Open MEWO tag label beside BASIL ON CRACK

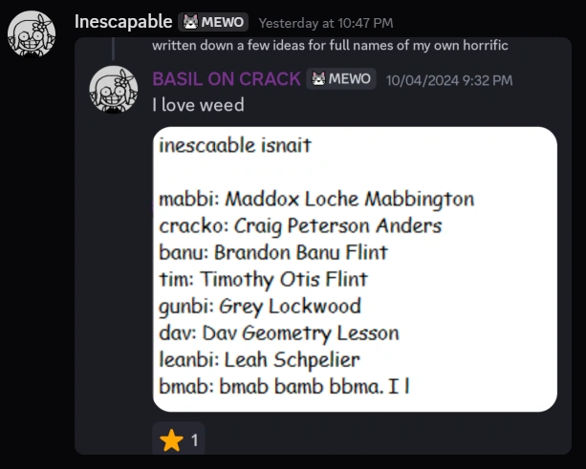coord(350,79)
